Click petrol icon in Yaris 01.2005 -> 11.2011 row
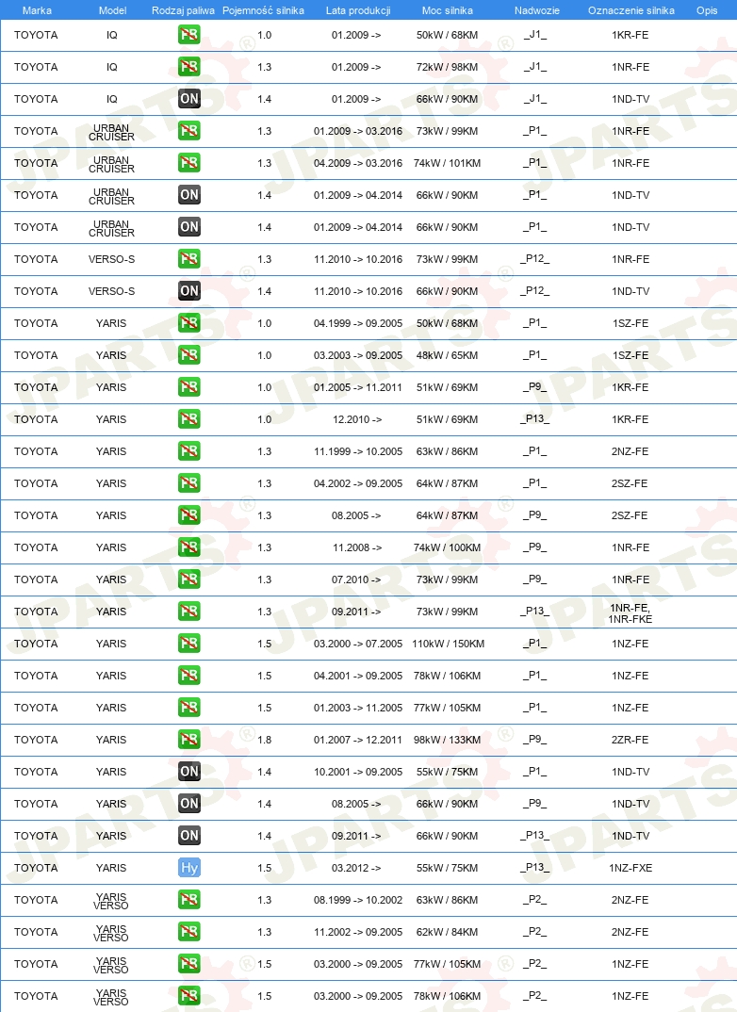 click(x=189, y=387)
